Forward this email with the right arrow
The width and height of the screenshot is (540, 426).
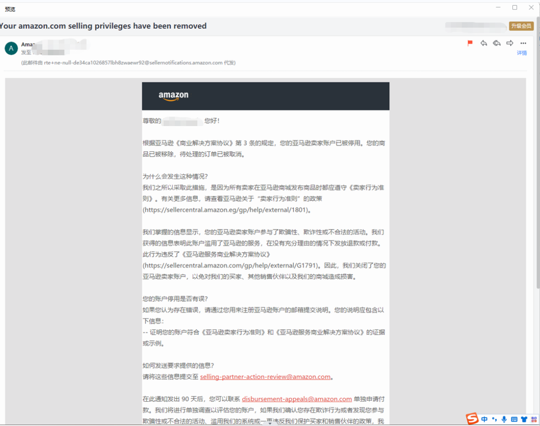[x=510, y=43]
